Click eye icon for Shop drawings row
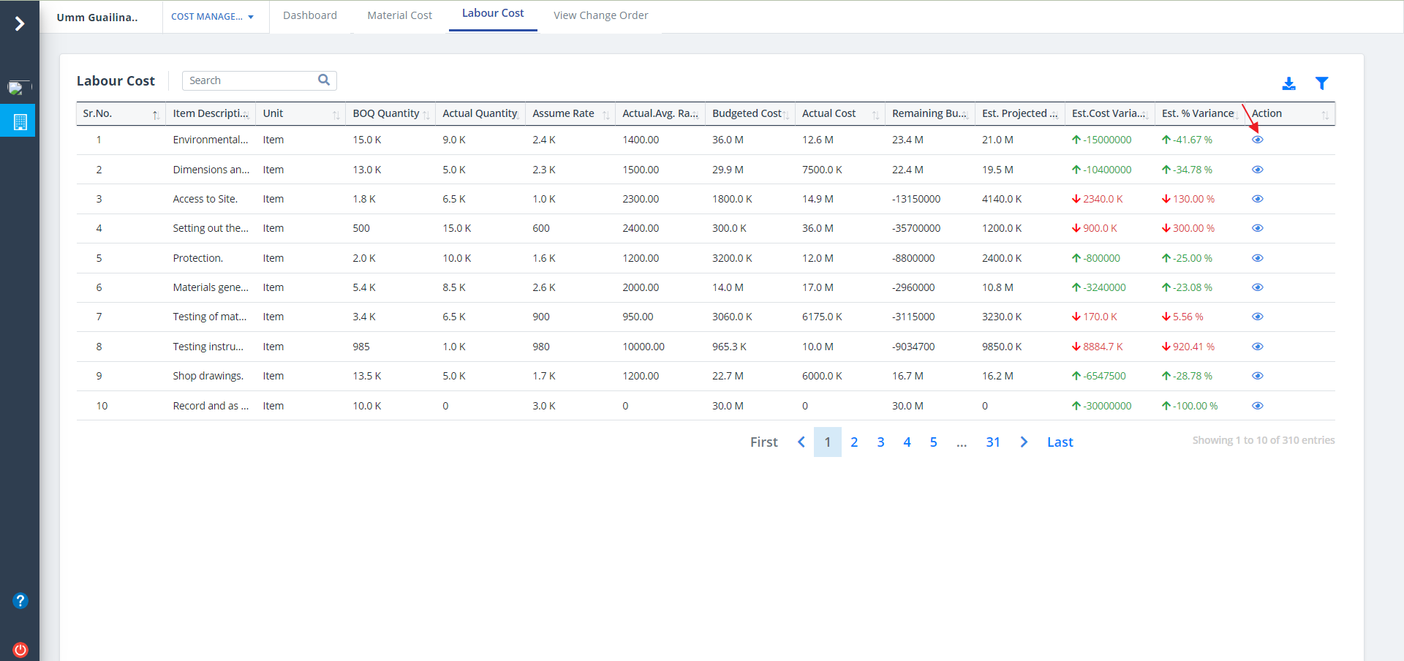This screenshot has width=1404, height=661. click(x=1257, y=376)
